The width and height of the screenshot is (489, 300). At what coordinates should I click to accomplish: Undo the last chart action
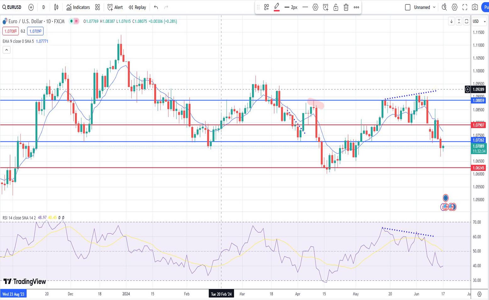[x=156, y=7]
